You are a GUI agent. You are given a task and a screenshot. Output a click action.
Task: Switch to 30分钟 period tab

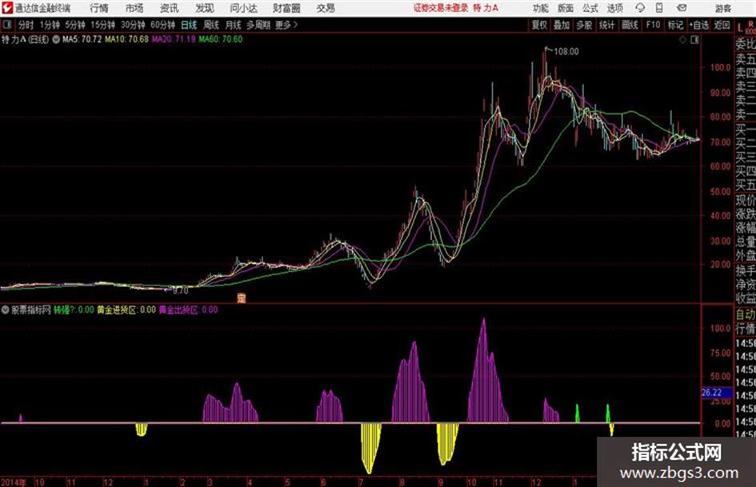133,25
